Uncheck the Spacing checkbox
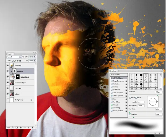166x137 pixels. click(x=130, y=114)
